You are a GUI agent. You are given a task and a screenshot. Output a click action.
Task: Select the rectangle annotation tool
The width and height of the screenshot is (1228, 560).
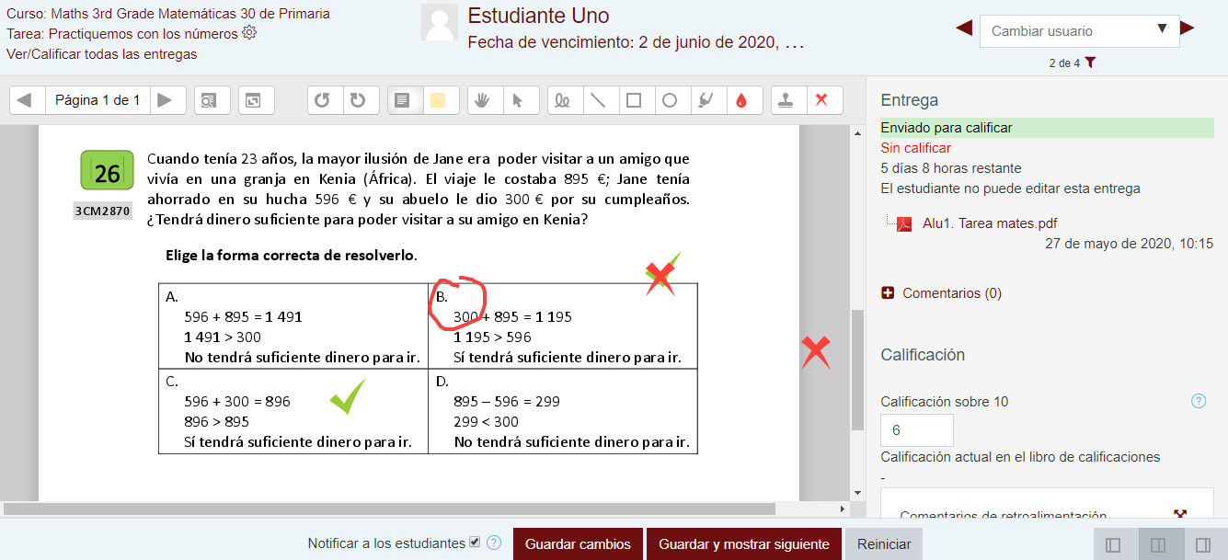[634, 100]
